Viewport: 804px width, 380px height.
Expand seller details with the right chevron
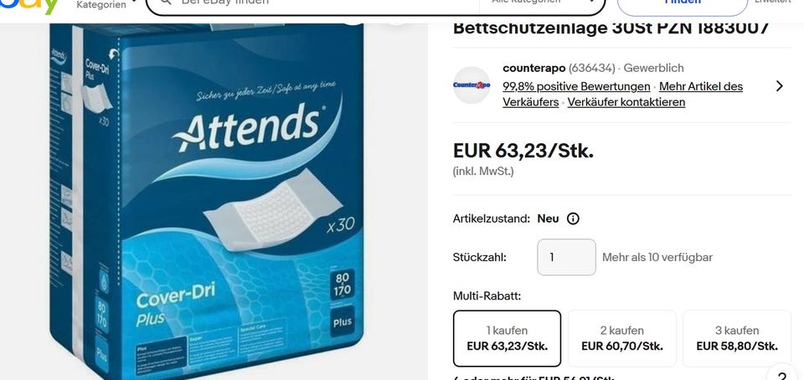pyautogui.click(x=780, y=85)
